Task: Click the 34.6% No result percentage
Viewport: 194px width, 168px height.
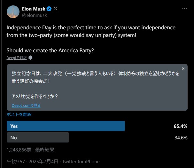Action: 181,137
